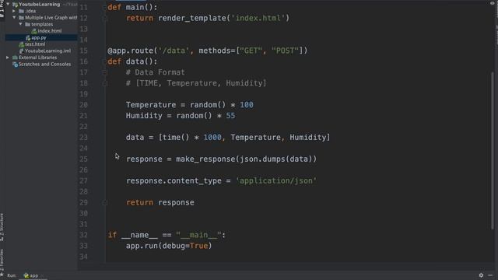
Task: Click the YoutubeLearning.iml file icon
Action: point(21,51)
